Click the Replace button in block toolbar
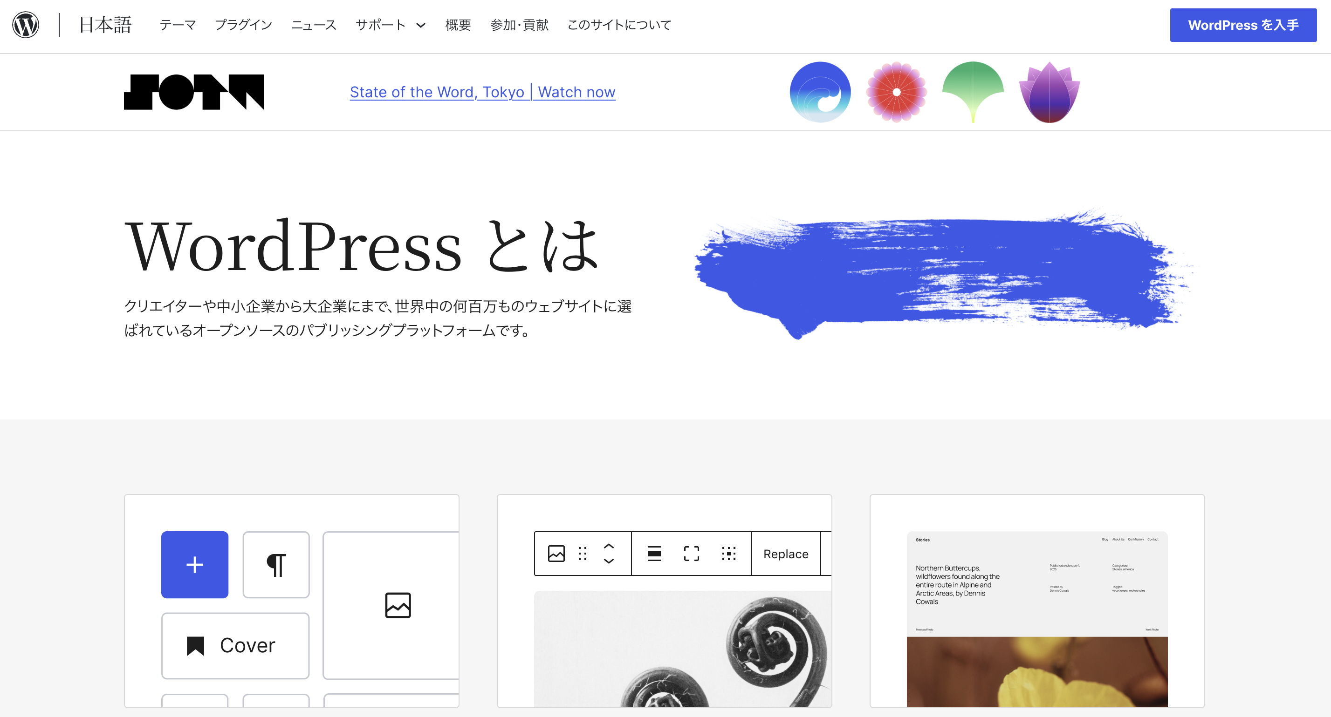 (x=786, y=554)
